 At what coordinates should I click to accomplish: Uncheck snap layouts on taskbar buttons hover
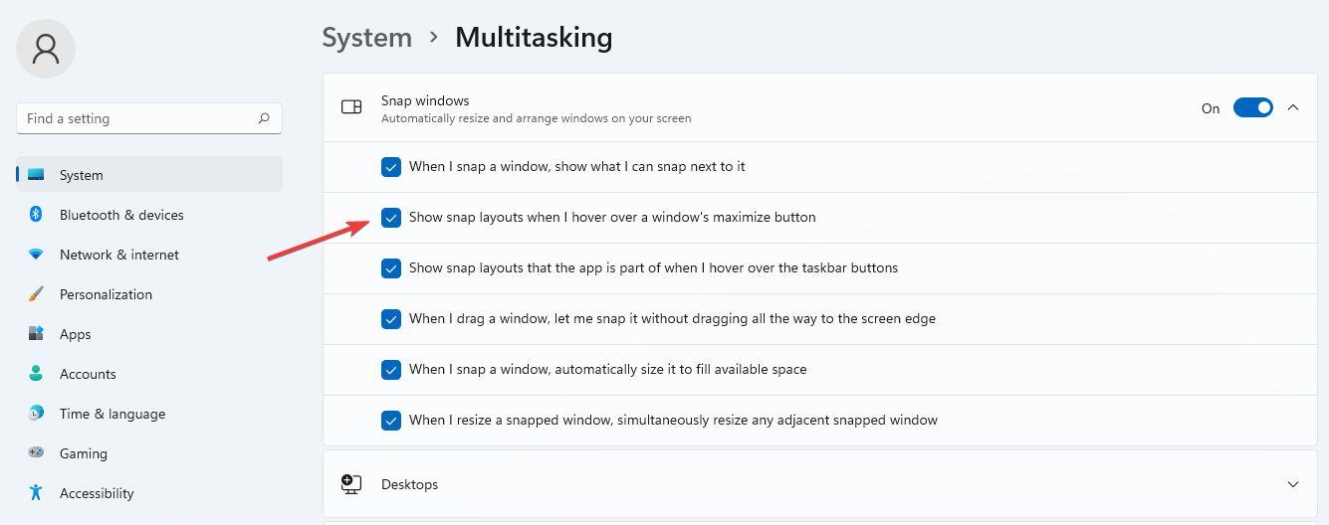(391, 268)
